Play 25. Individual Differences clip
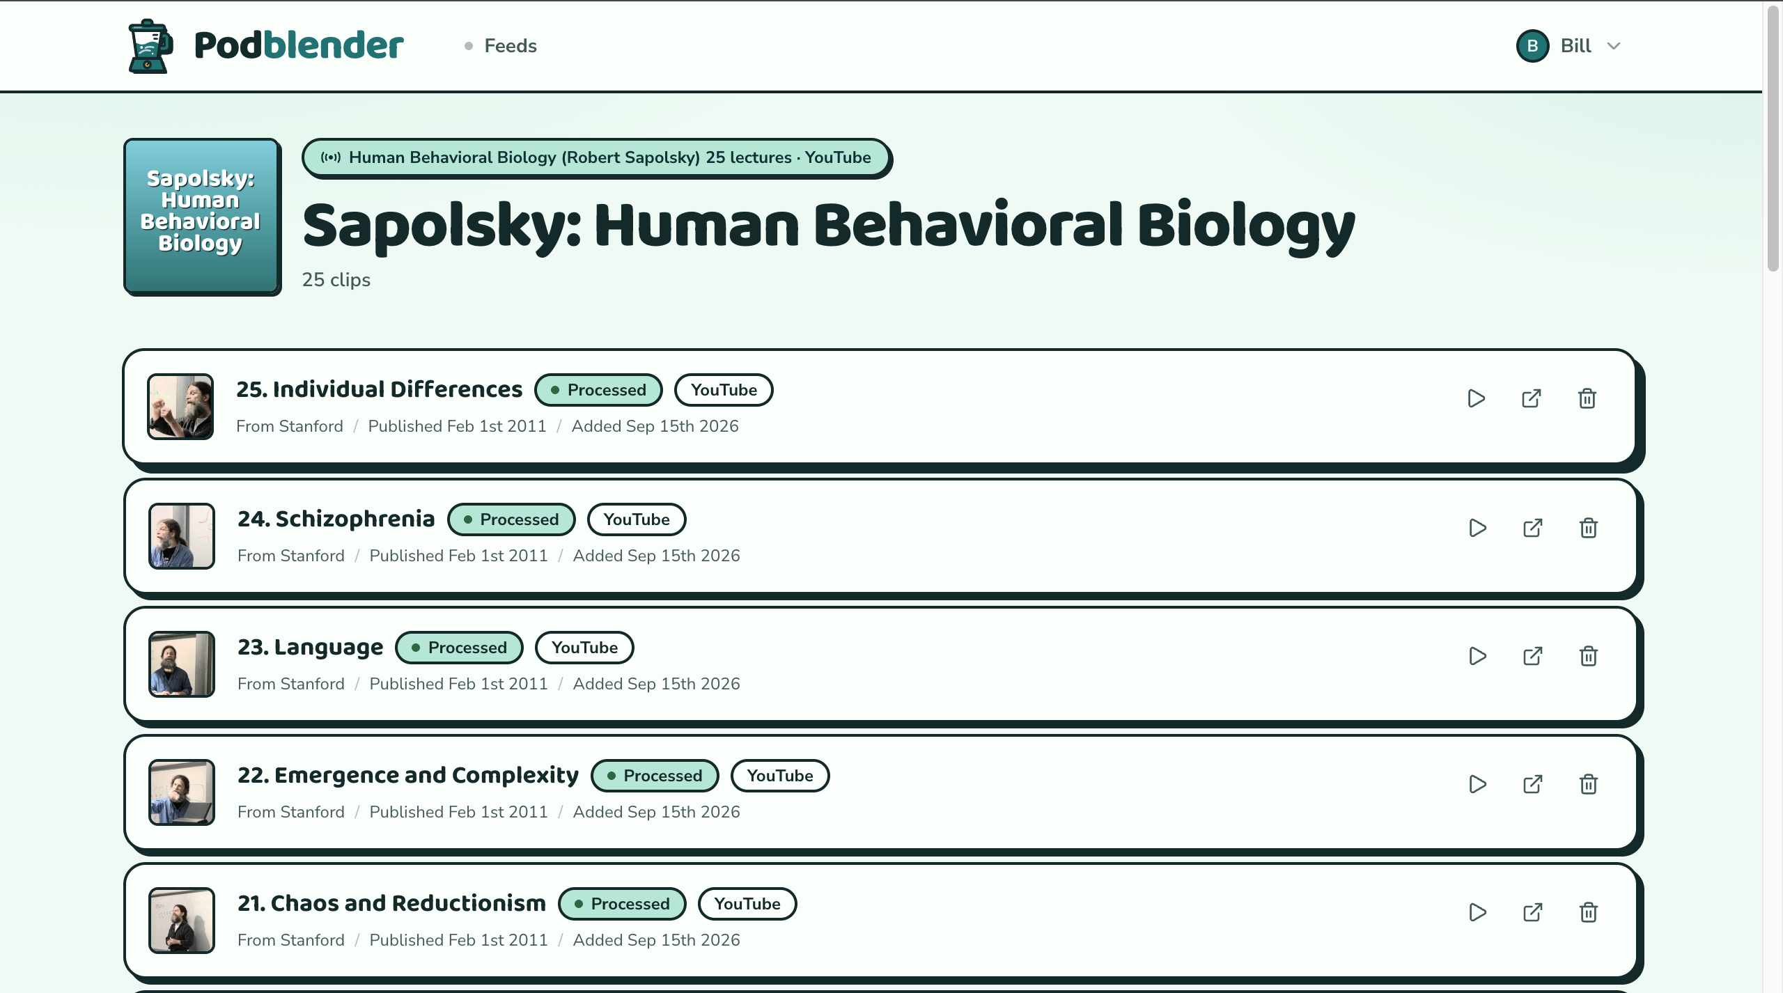 pyautogui.click(x=1476, y=398)
